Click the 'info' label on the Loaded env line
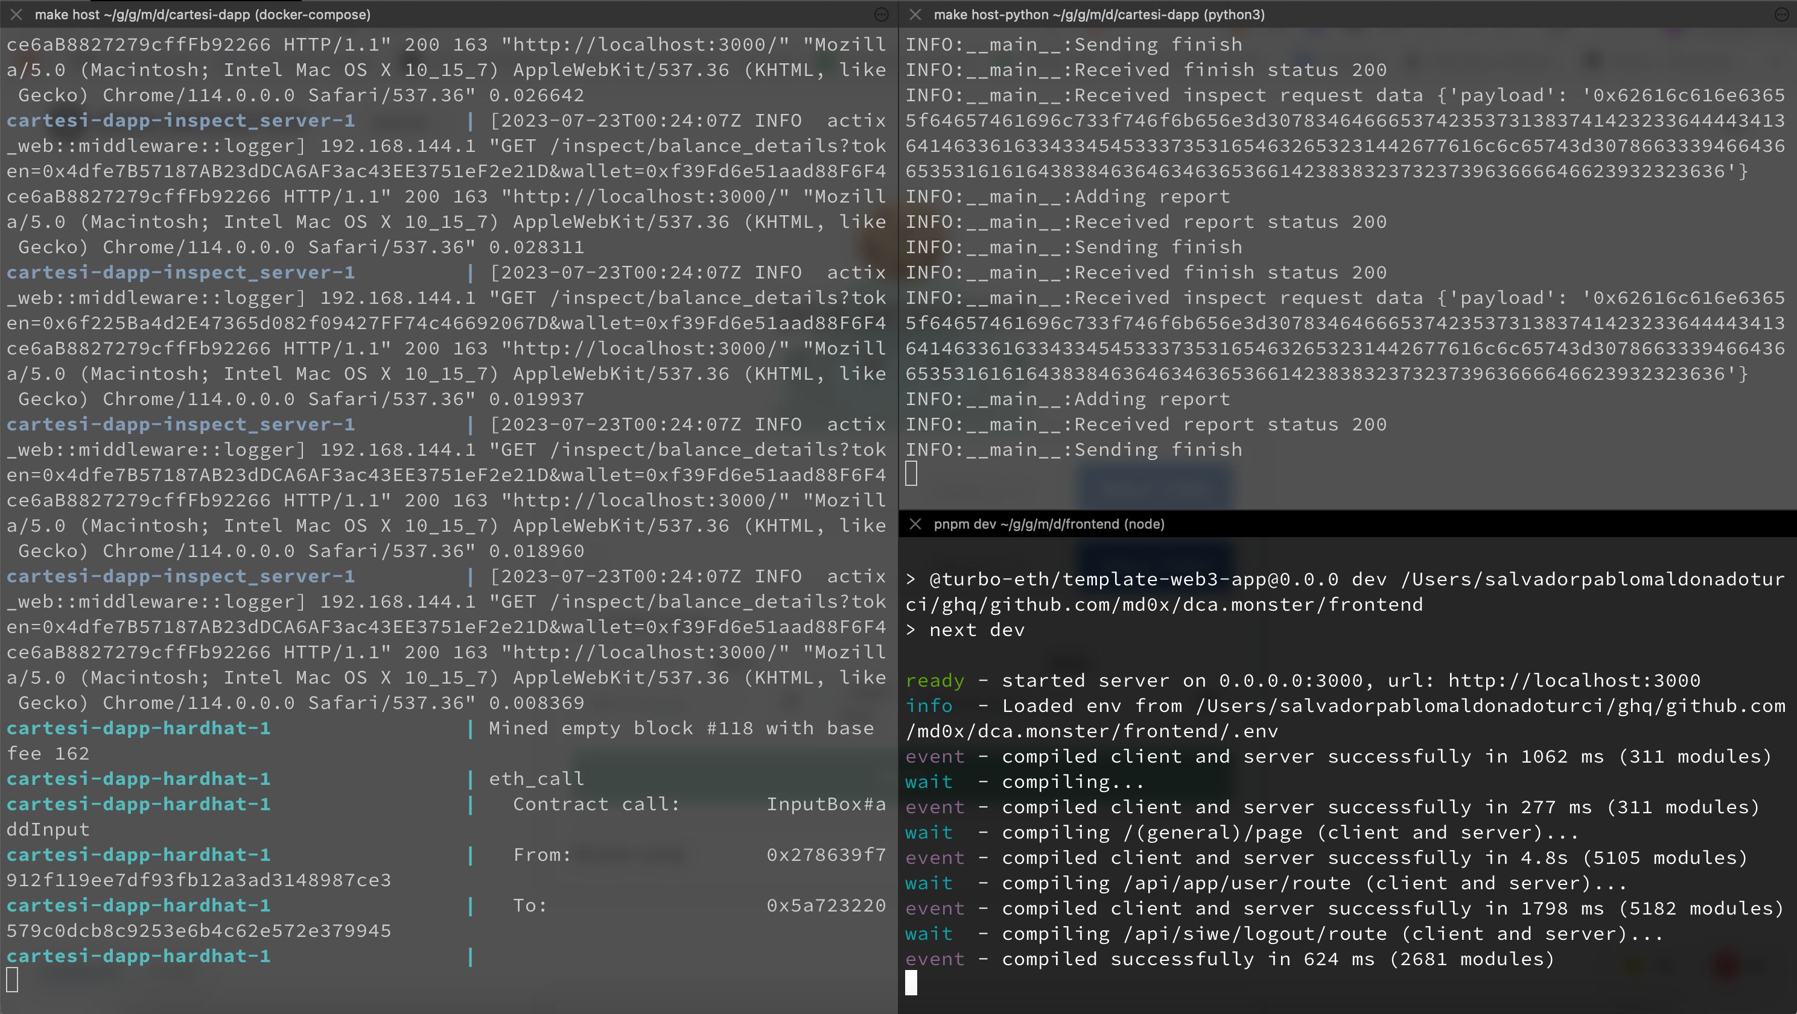1797x1014 pixels. tap(929, 706)
